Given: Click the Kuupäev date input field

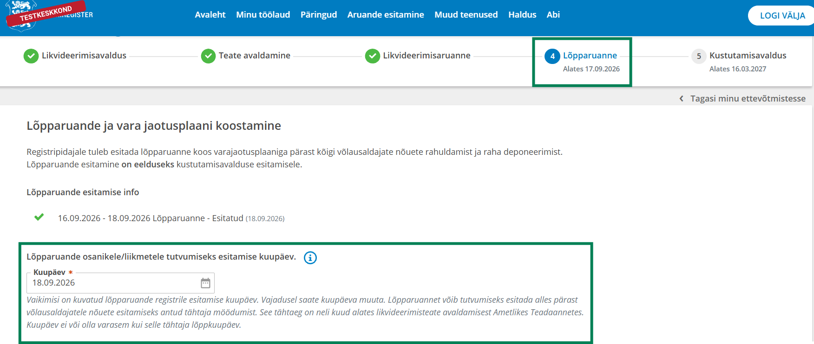Looking at the screenshot, I should (x=120, y=283).
